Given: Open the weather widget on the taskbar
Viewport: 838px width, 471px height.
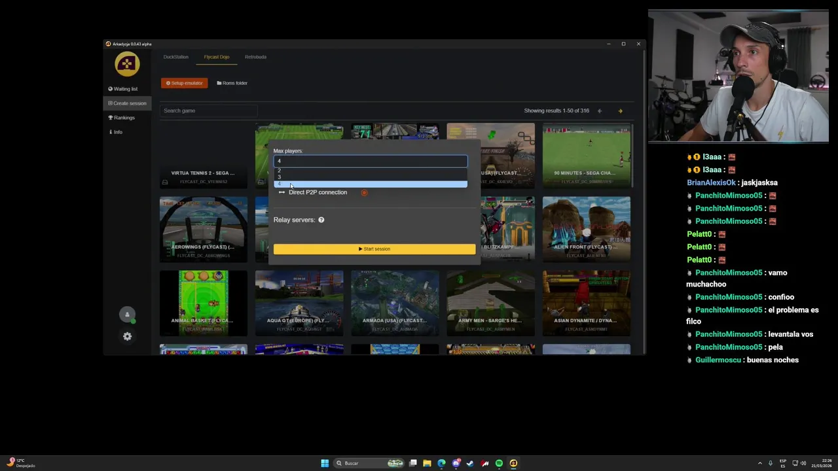Looking at the screenshot, I should click(21, 463).
